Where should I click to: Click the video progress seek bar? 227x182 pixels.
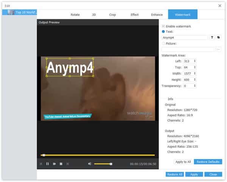(98, 155)
